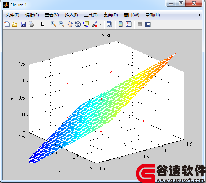206x183 pixels.
Task: Activate the Zoom Out tool
Action: tap(61, 24)
